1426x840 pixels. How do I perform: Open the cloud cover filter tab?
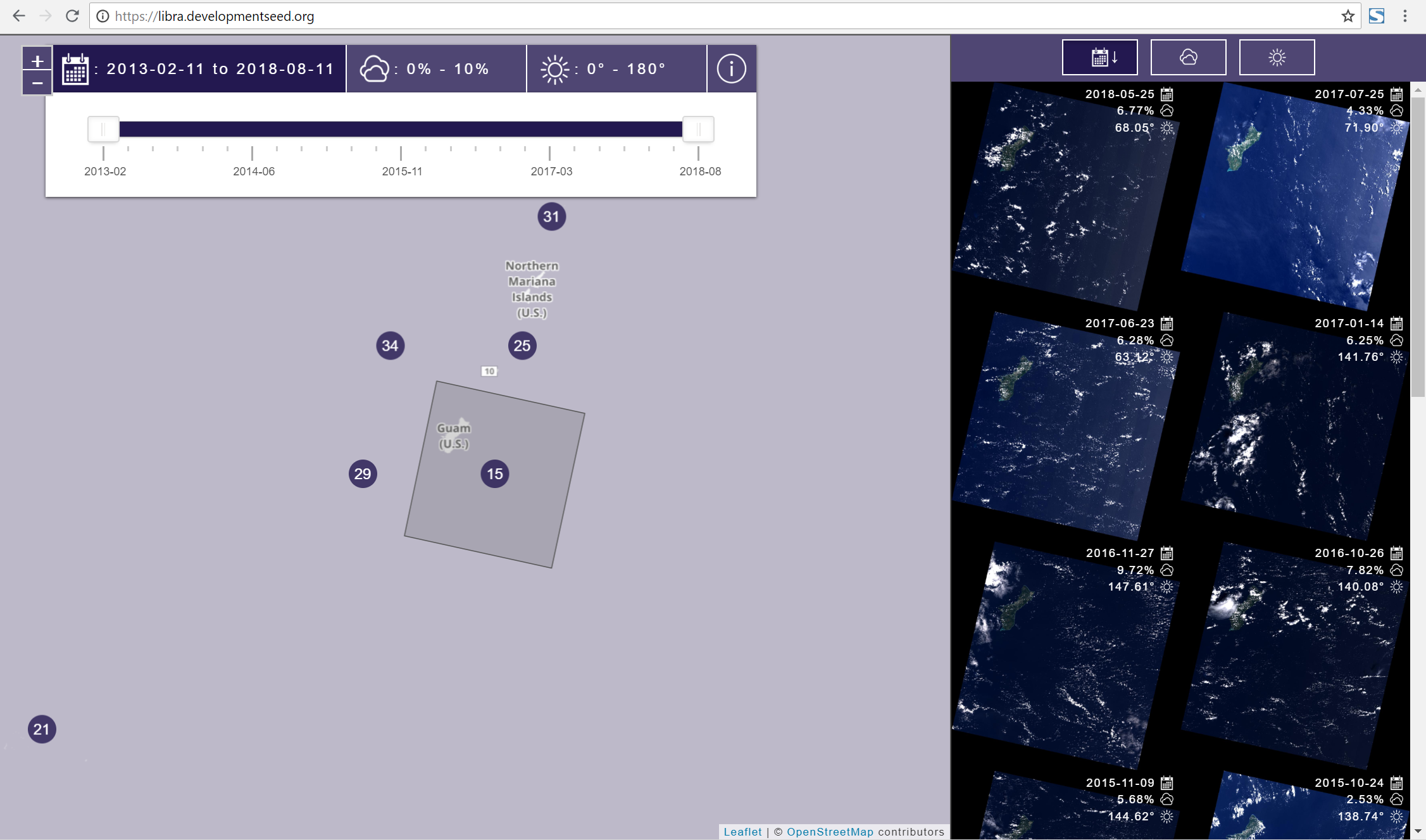pos(436,68)
